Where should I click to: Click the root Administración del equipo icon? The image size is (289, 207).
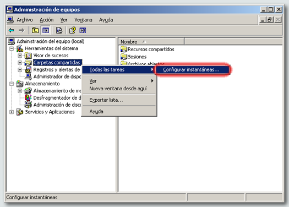pos(11,41)
